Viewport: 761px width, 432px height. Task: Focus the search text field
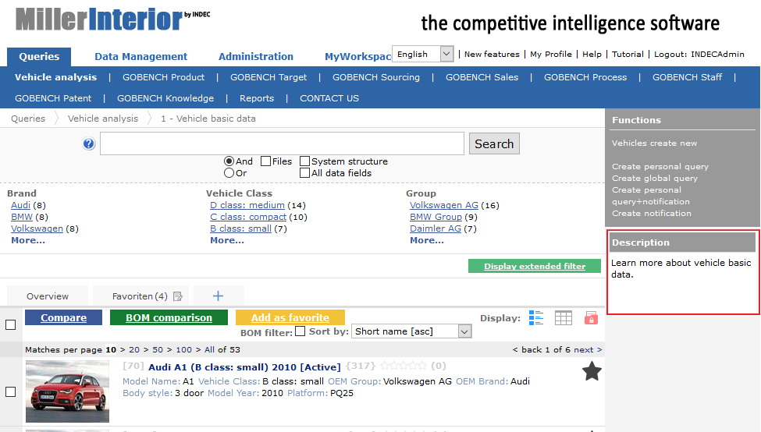click(x=282, y=144)
